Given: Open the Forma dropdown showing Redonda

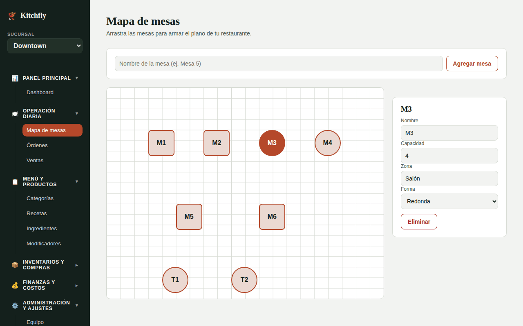Looking at the screenshot, I should click(x=449, y=201).
